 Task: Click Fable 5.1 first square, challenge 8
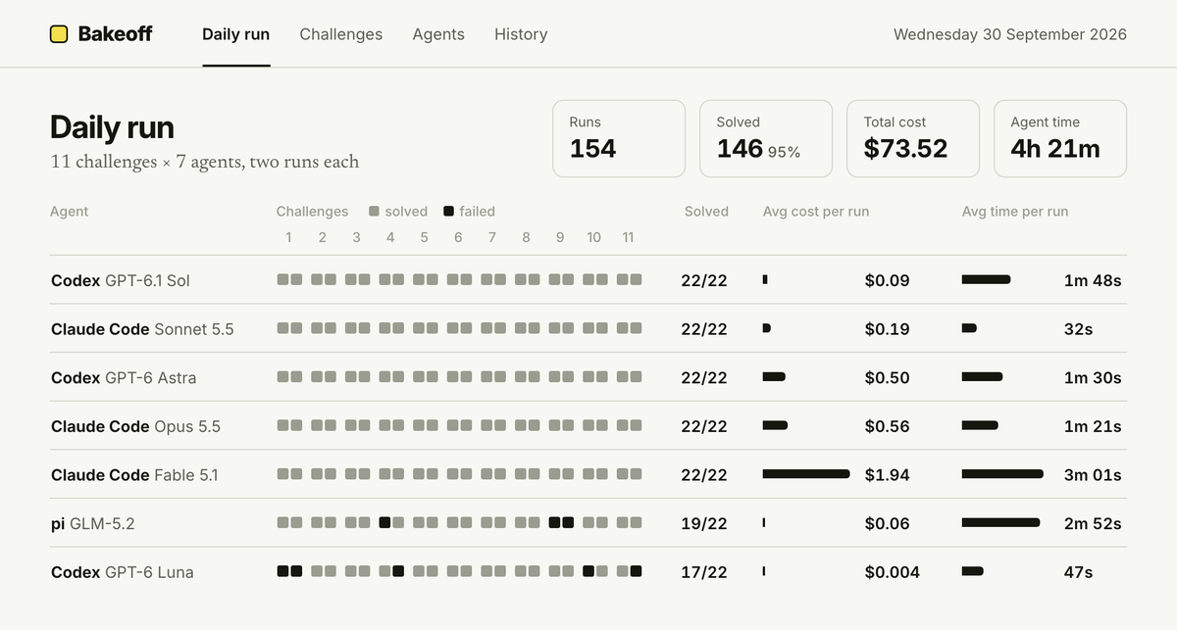click(521, 473)
